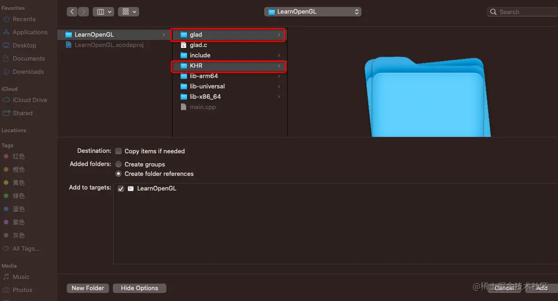
Task: Select the glad.c file
Action: click(x=229, y=45)
